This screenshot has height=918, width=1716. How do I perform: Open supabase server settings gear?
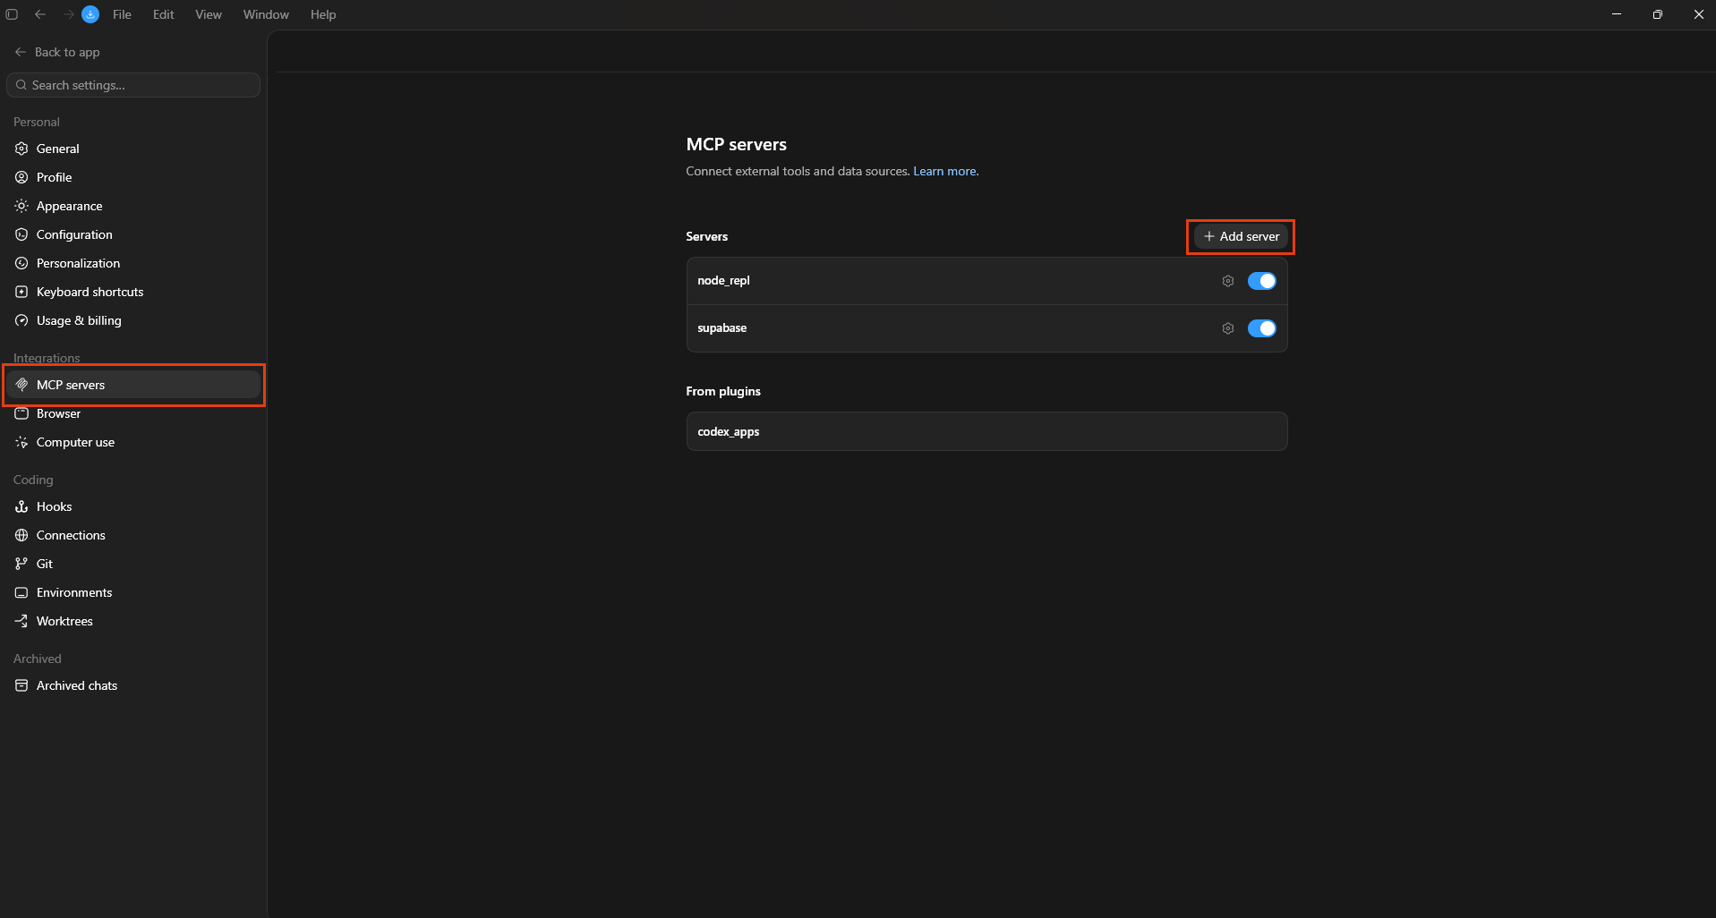pos(1228,328)
